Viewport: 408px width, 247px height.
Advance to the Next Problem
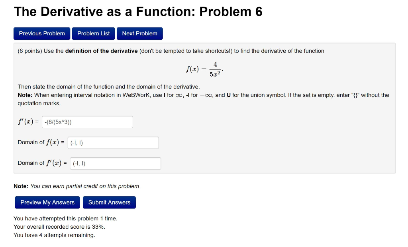pos(139,33)
